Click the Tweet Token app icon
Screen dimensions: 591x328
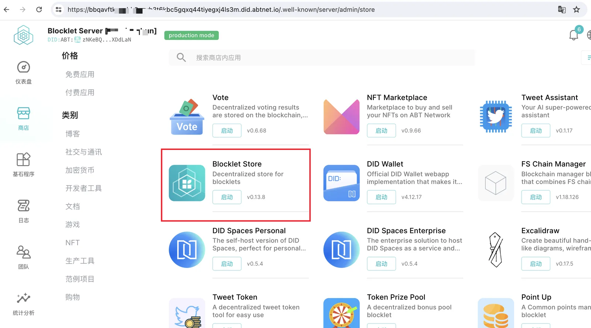[x=187, y=313]
